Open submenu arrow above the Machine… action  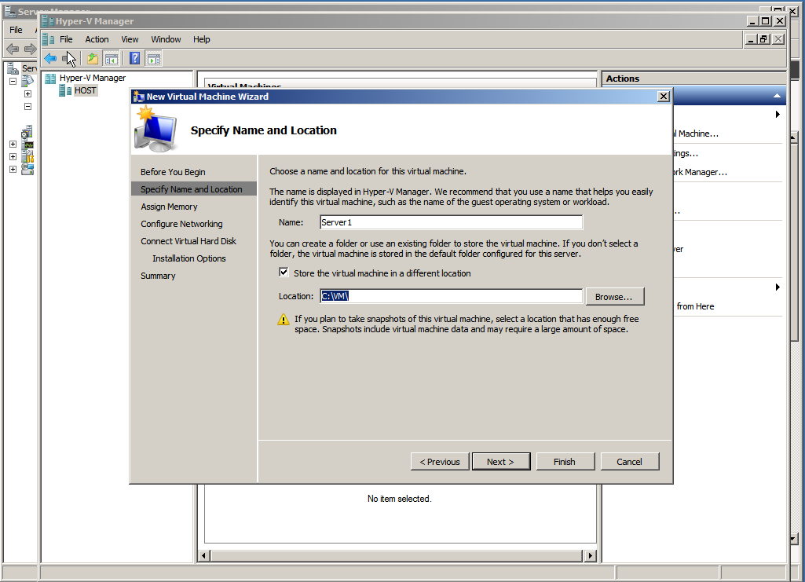point(778,115)
